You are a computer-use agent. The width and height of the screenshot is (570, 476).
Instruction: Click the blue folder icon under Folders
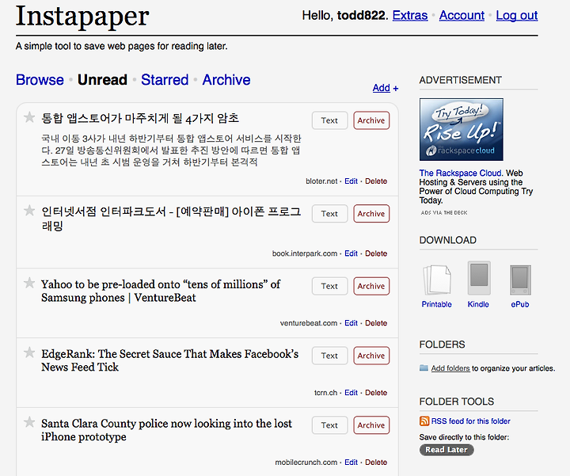click(x=424, y=368)
